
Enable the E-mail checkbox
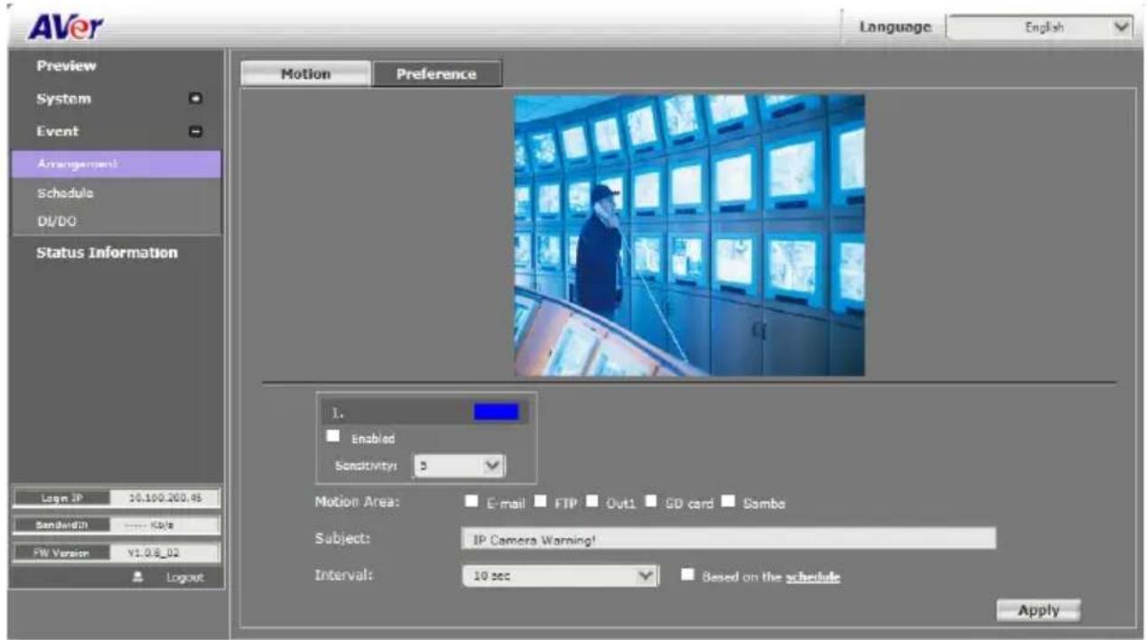point(470,502)
